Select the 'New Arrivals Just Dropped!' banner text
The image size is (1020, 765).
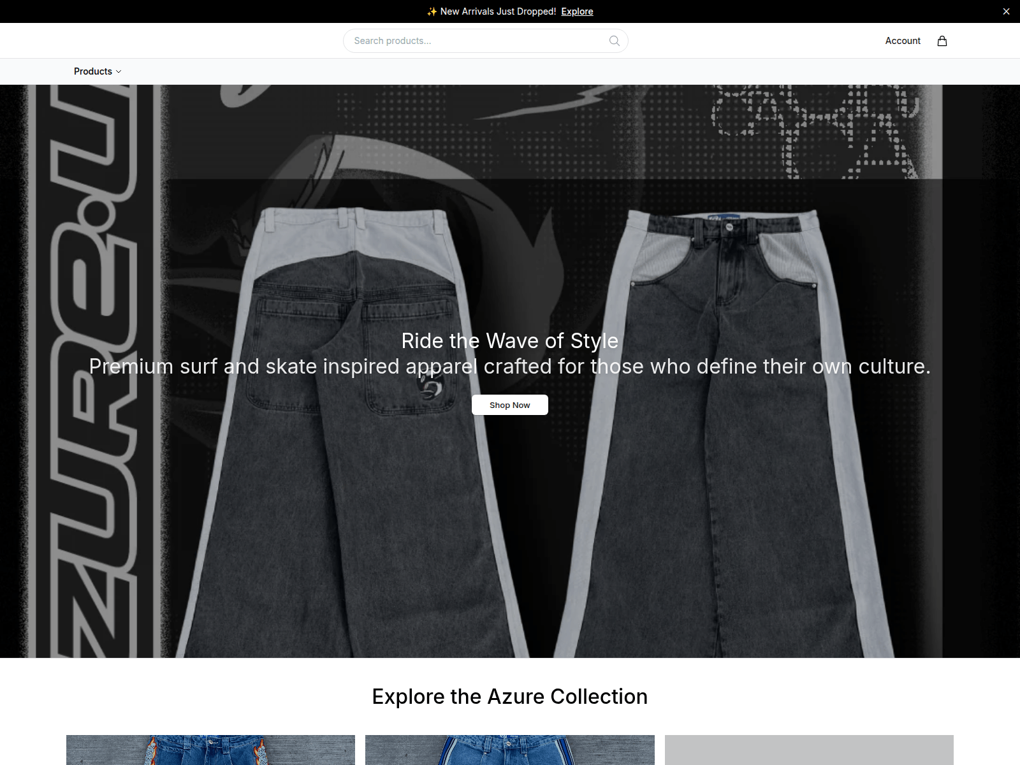tap(498, 11)
